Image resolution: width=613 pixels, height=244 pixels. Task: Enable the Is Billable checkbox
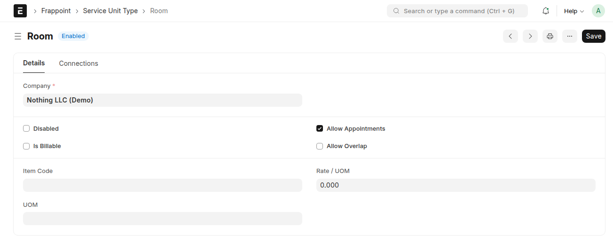tap(26, 146)
